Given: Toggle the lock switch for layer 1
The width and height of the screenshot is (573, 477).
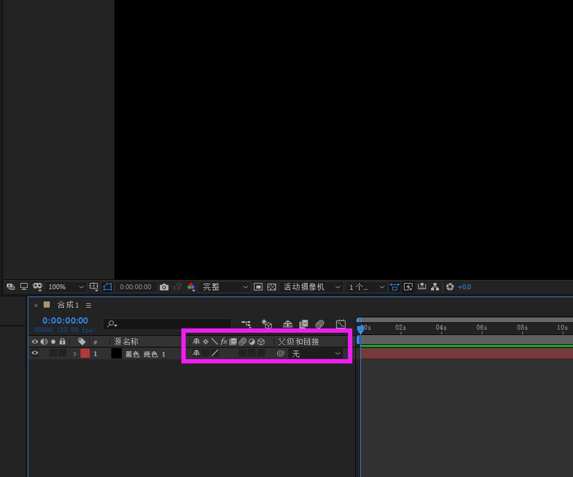Looking at the screenshot, I should point(62,354).
